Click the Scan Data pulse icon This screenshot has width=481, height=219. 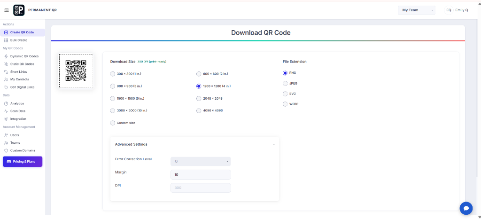pos(6,111)
